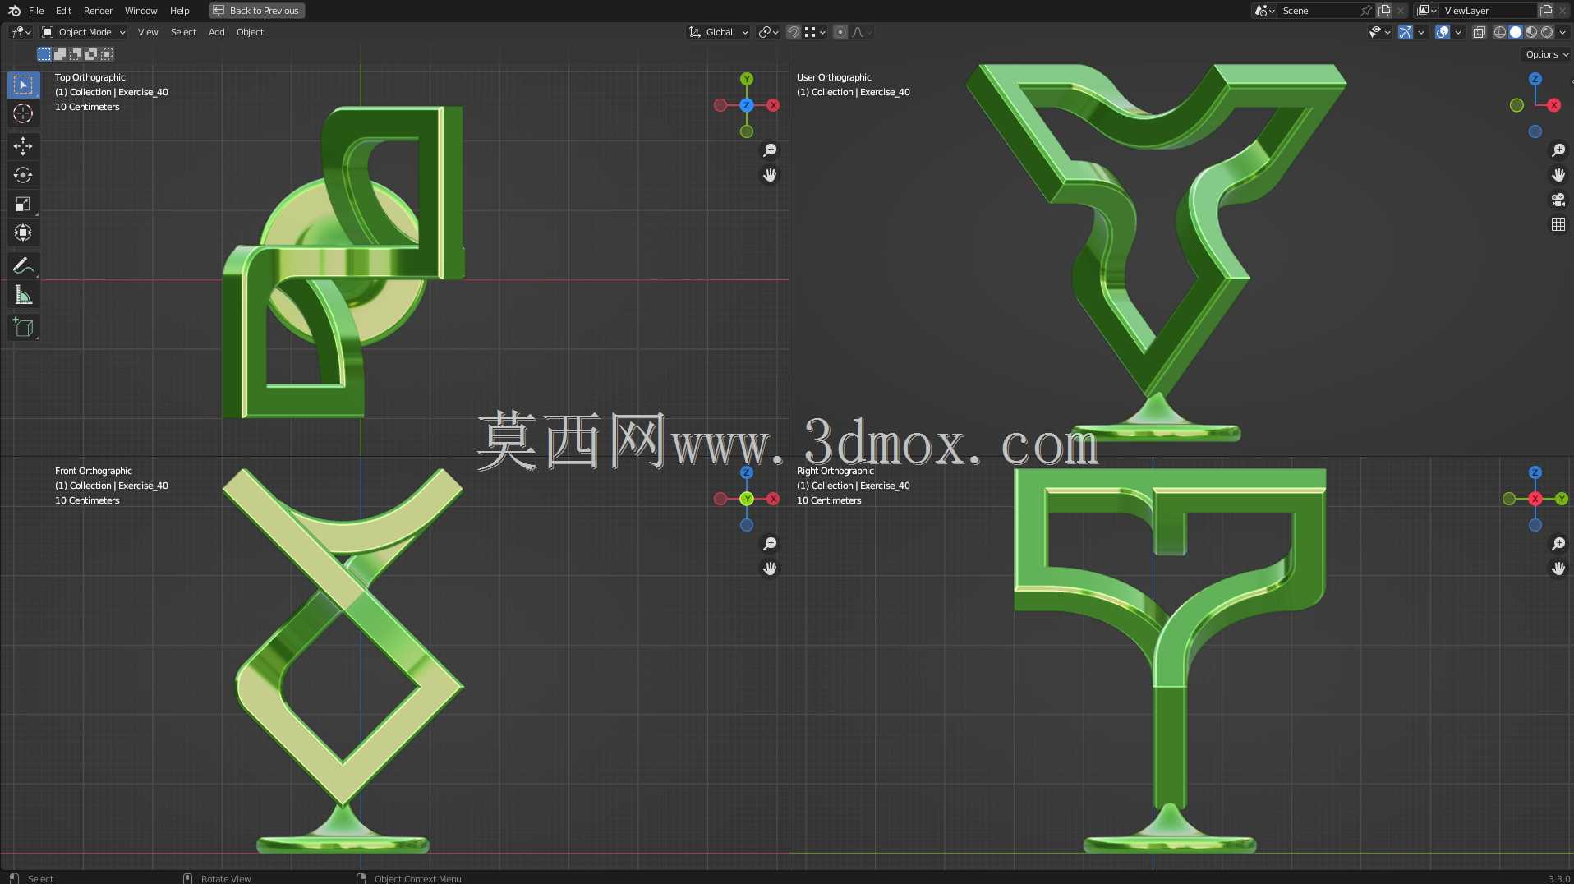Select the Transform tool
This screenshot has width=1574, height=884.
click(23, 233)
